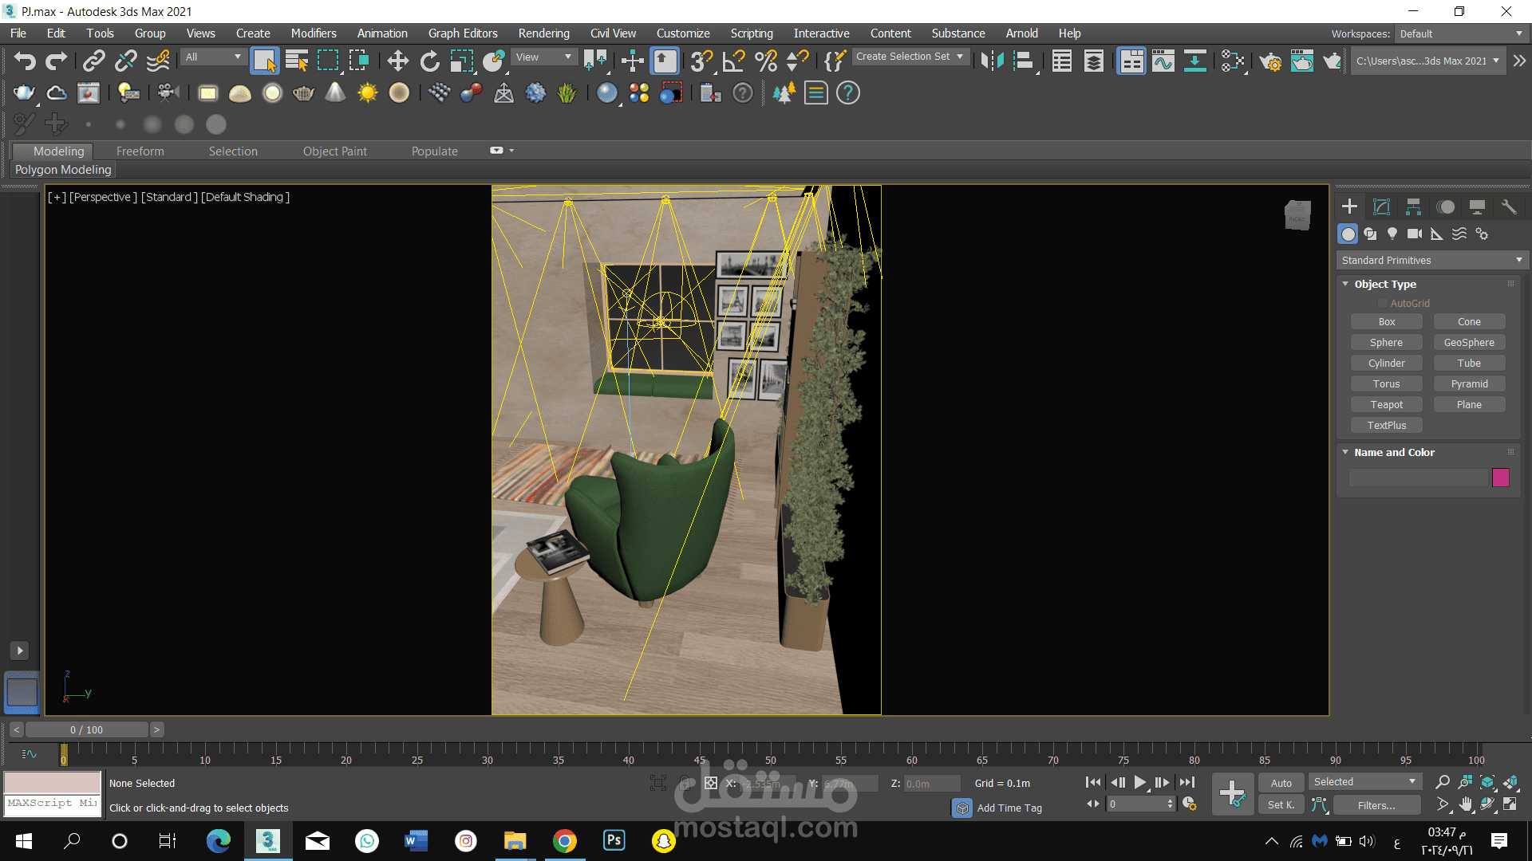The image size is (1532, 861).
Task: Open the Render Setup teapot icon
Action: [1270, 61]
